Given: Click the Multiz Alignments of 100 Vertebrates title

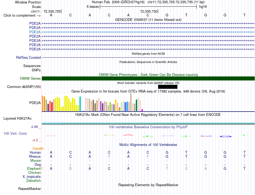Looking at the screenshot, I should (148, 145).
